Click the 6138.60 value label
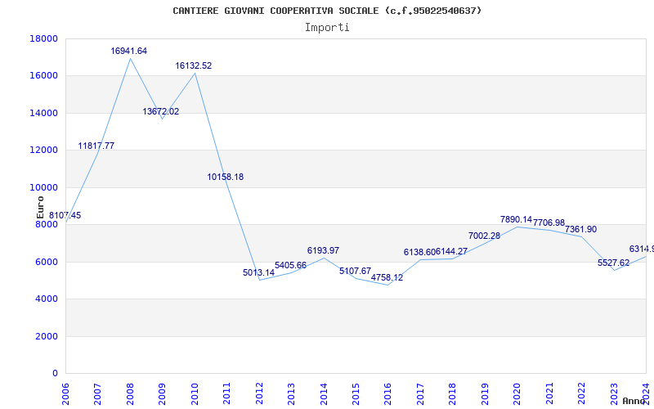 point(419,252)
